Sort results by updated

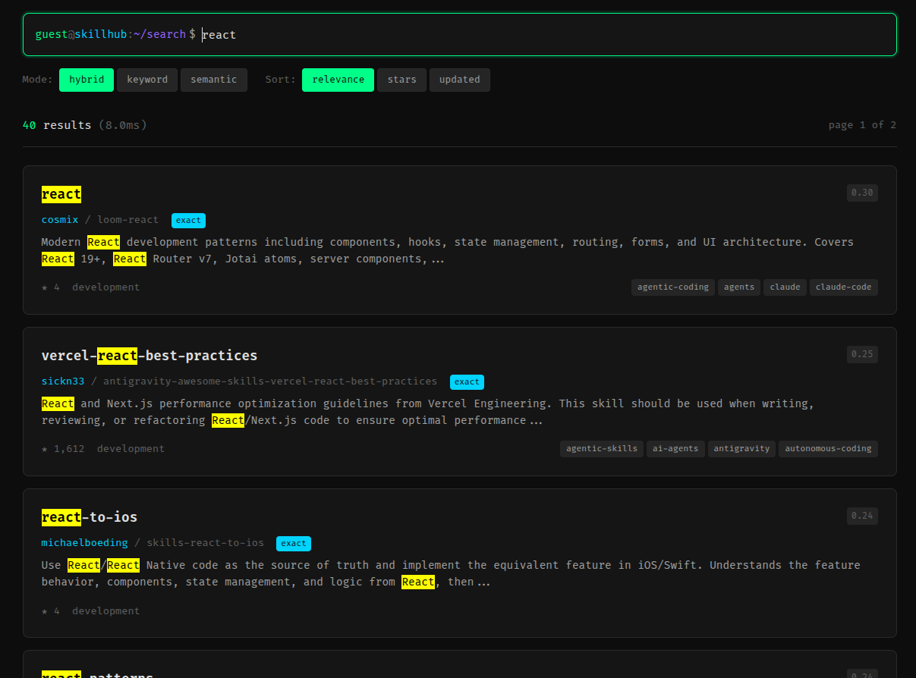pyautogui.click(x=459, y=80)
